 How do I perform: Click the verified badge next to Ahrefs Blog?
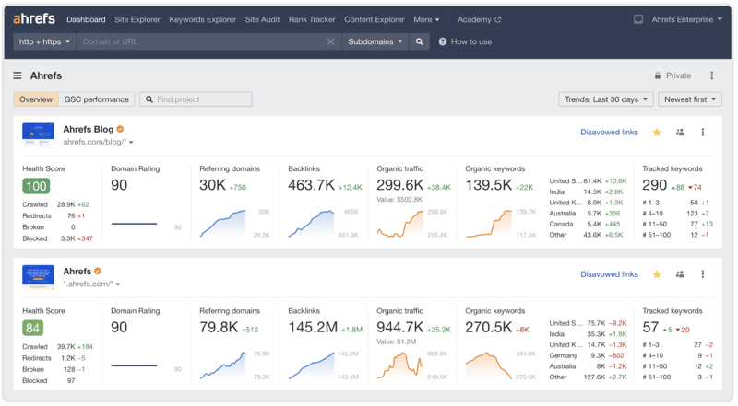pyautogui.click(x=120, y=129)
